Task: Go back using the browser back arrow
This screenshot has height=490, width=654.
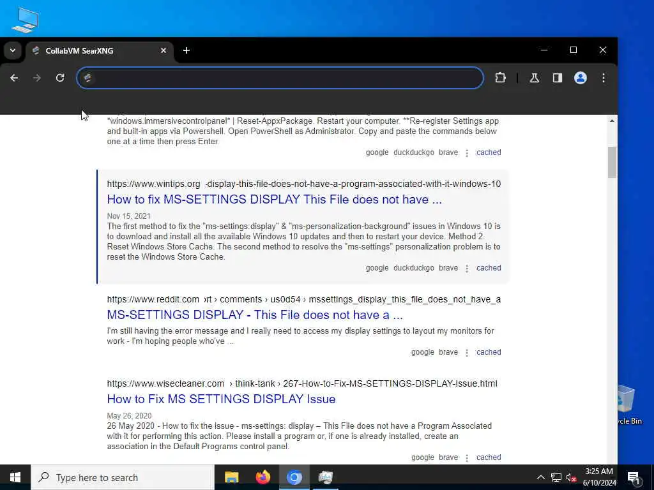Action: [x=14, y=78]
